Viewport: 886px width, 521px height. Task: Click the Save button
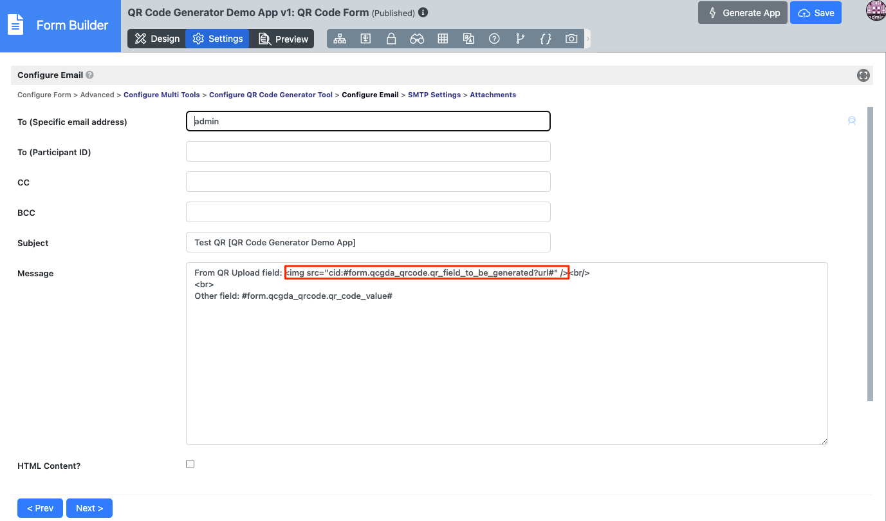click(x=815, y=13)
